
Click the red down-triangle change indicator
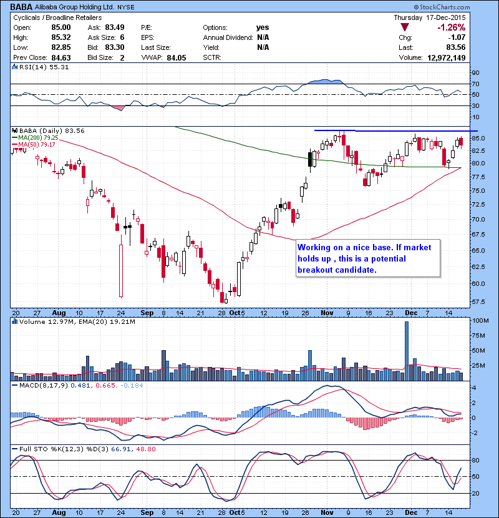[x=405, y=27]
